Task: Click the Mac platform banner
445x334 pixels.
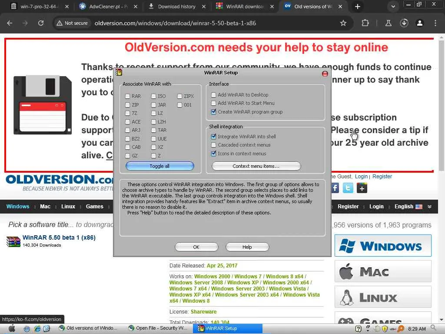Action: click(x=383, y=271)
